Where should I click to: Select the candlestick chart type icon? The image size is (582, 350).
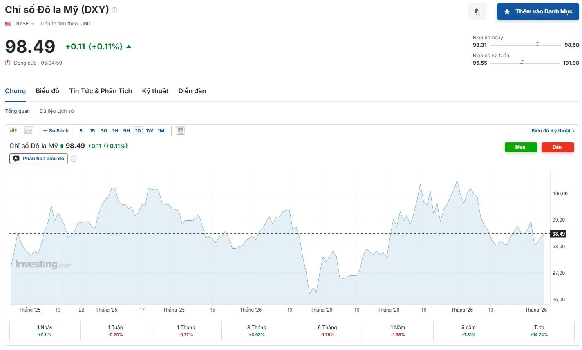[13, 131]
